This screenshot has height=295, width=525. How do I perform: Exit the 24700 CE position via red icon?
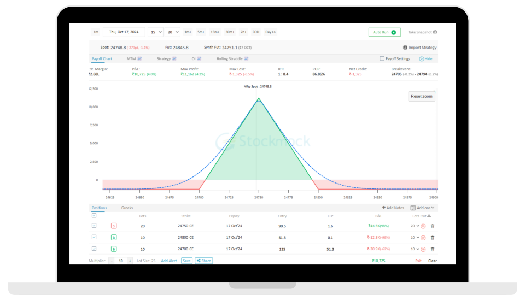tap(423, 249)
